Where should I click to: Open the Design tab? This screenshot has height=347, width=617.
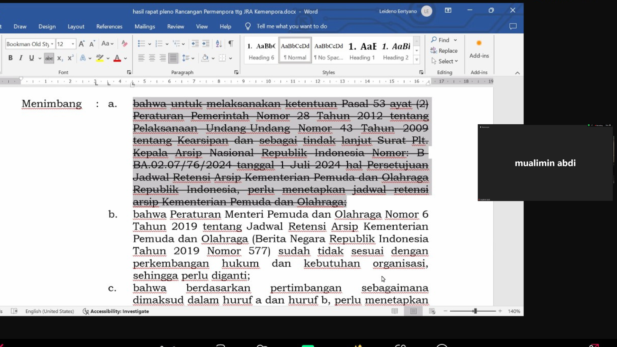(x=47, y=26)
